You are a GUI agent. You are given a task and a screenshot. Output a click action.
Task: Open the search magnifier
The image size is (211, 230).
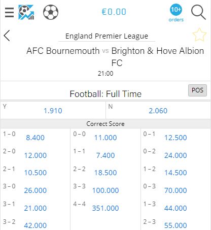198,12
